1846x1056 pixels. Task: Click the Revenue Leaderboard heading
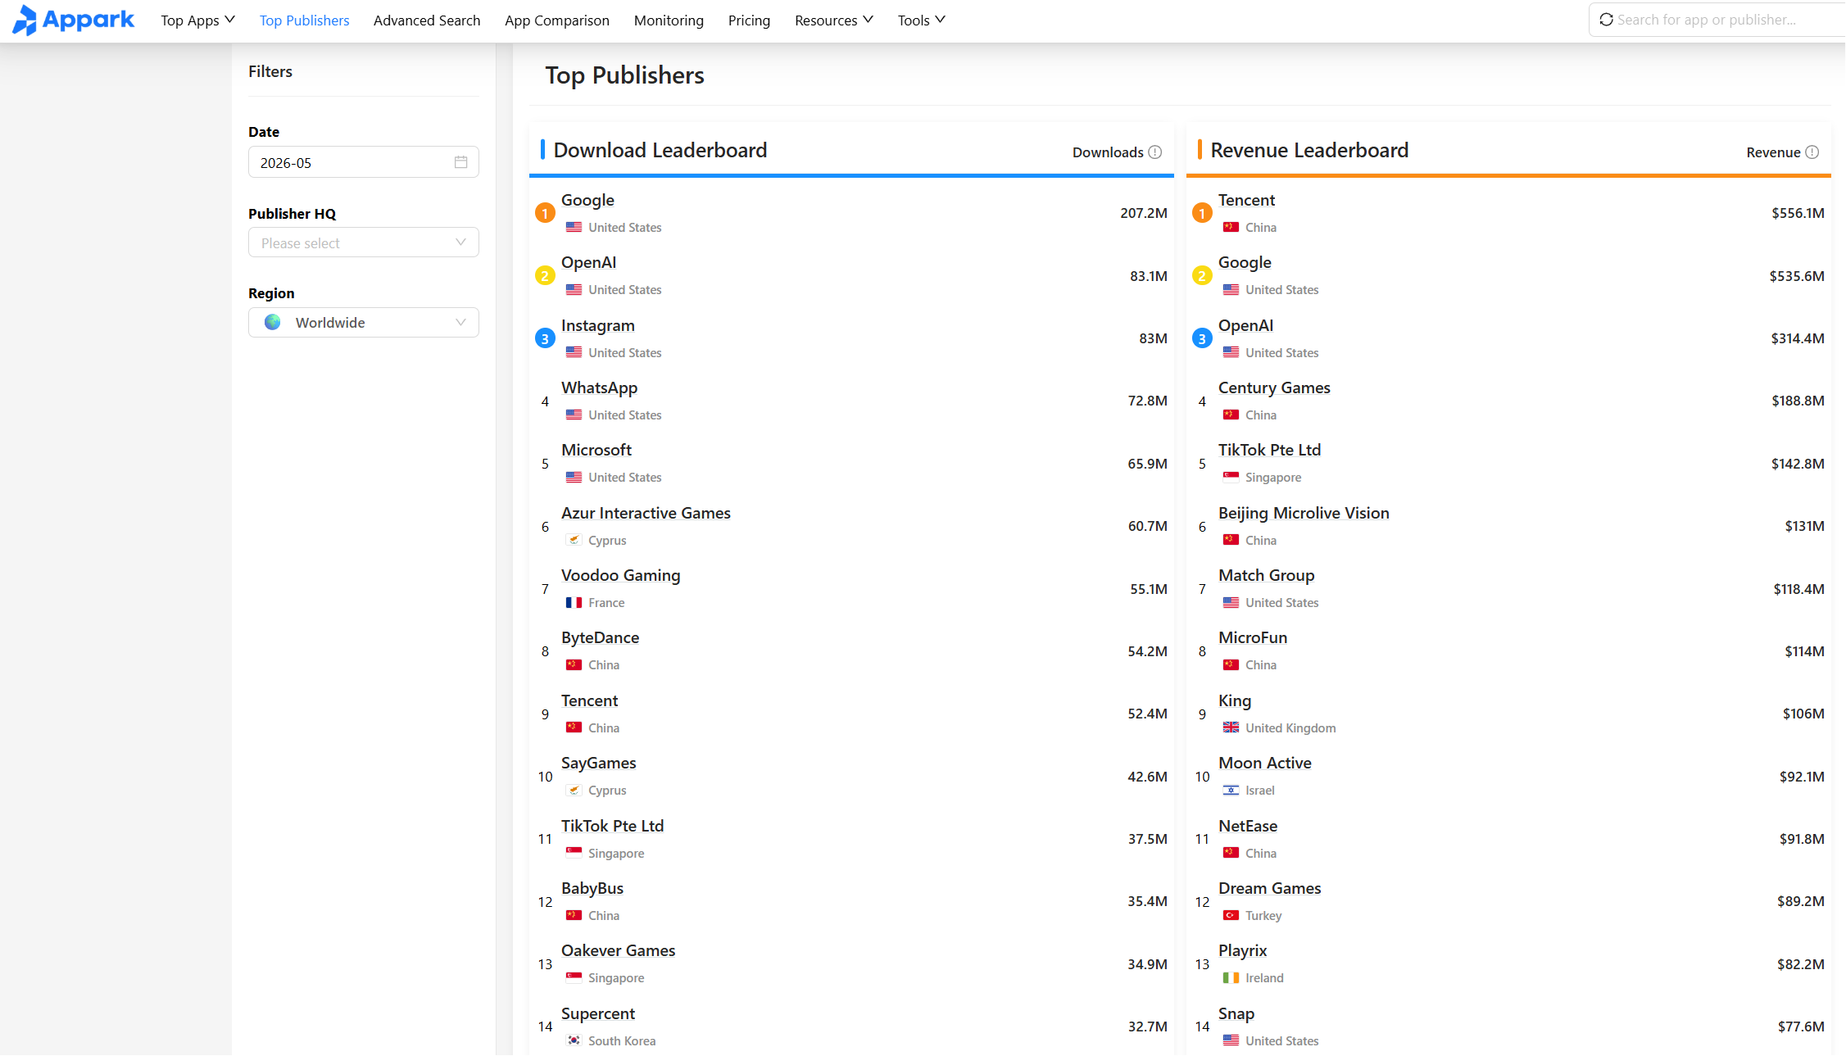(x=1309, y=150)
